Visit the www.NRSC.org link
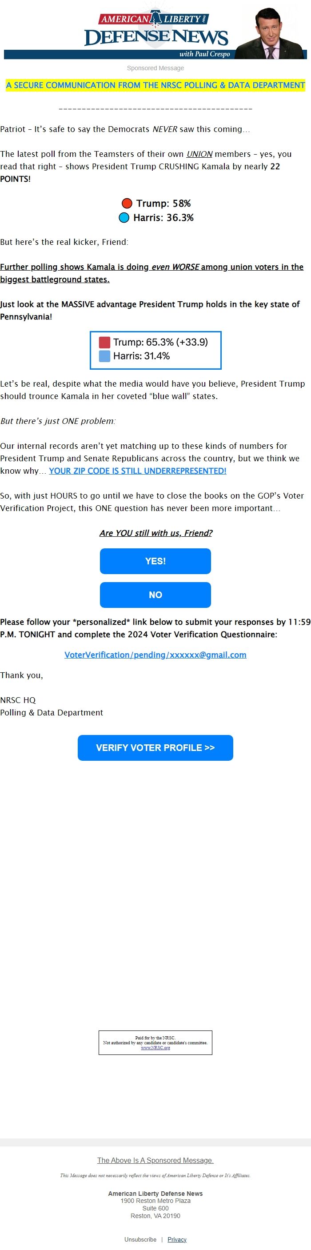 coord(155,1048)
